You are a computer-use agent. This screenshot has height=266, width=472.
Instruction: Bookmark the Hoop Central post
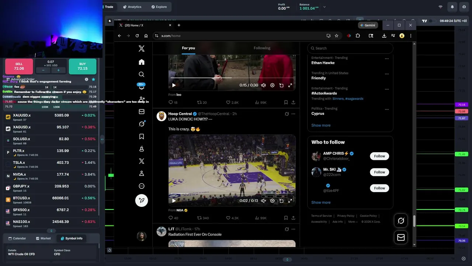[286, 218]
